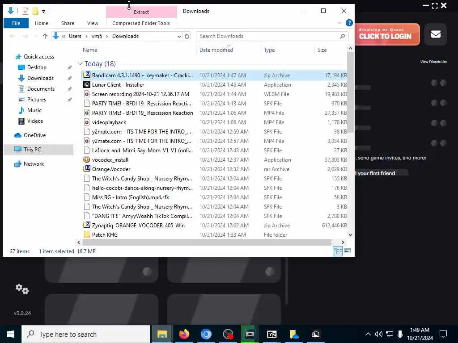Go back with the Back arrow
Viewport: 458px width, 343px height.
[x=12, y=36]
